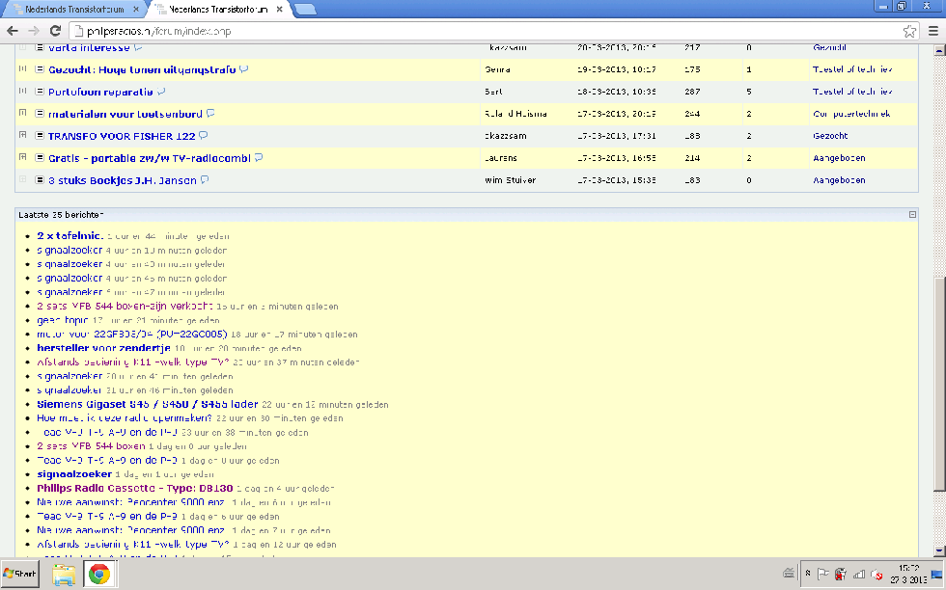The height and width of the screenshot is (590, 946).
Task: Open recent post hersteller voor zendertje
Action: tap(104, 348)
